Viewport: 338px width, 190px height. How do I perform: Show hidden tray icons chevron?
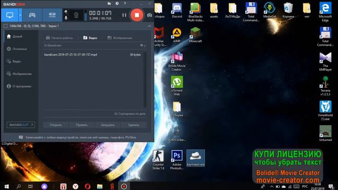271,186
